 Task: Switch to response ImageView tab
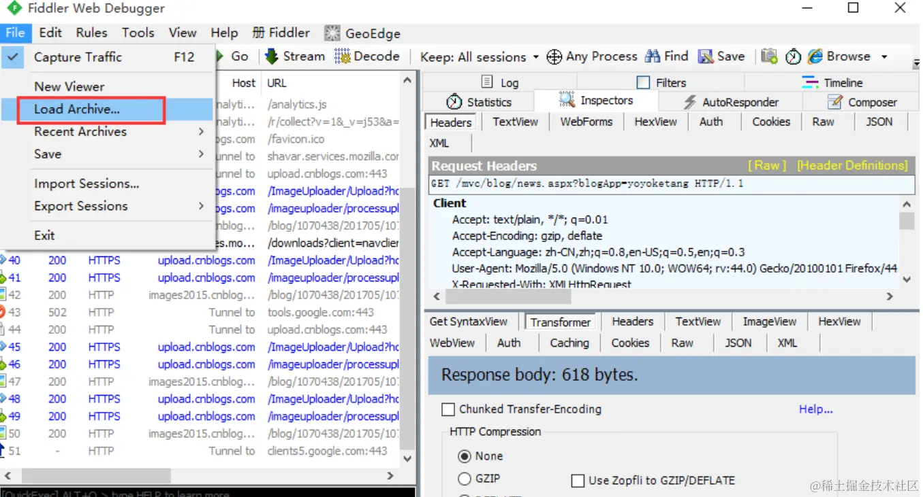coord(769,322)
